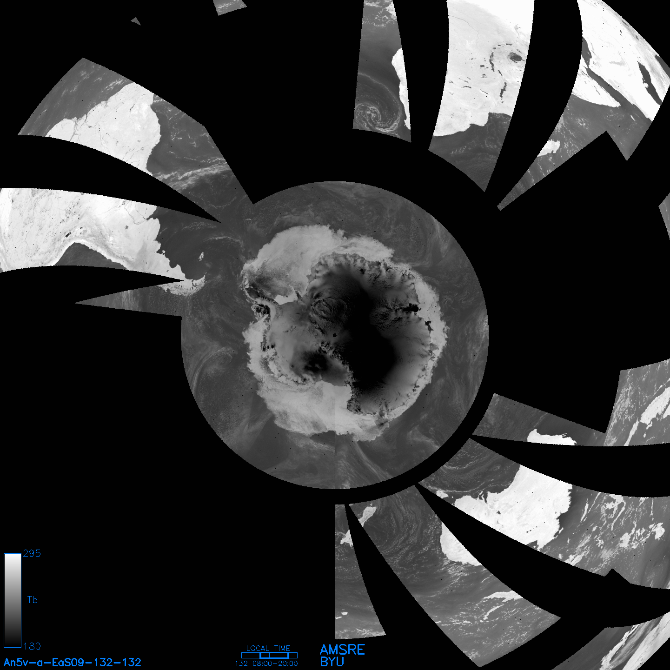Click the 180 minimum scale value
Screen dimensions: 670x670
(32, 646)
